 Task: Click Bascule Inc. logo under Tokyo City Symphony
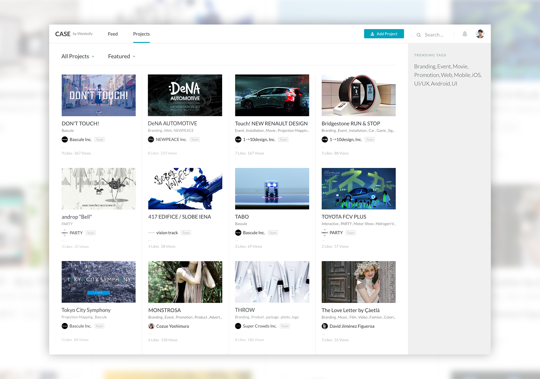tap(65, 326)
